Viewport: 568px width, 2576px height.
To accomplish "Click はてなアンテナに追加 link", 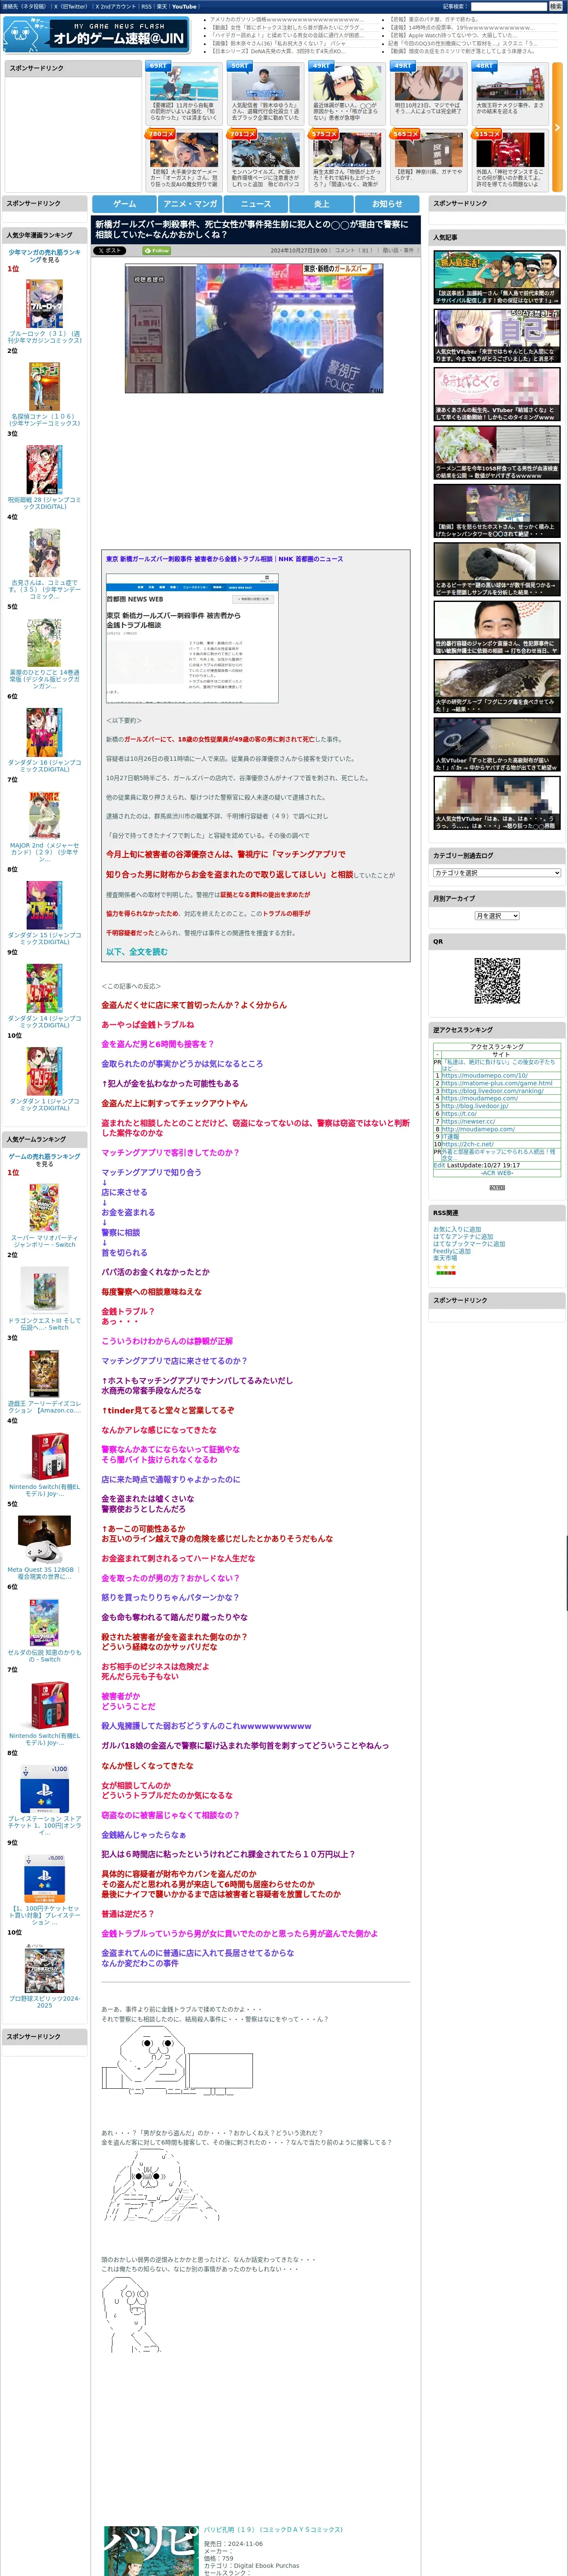I will coord(463,1236).
